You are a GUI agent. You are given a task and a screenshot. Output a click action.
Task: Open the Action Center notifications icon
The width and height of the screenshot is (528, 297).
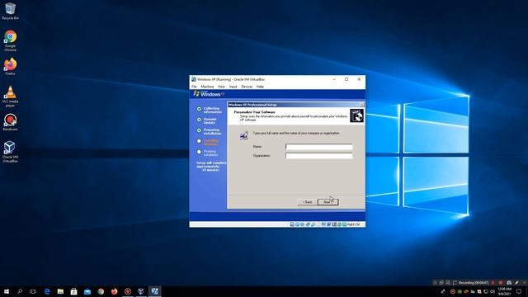[519, 291]
